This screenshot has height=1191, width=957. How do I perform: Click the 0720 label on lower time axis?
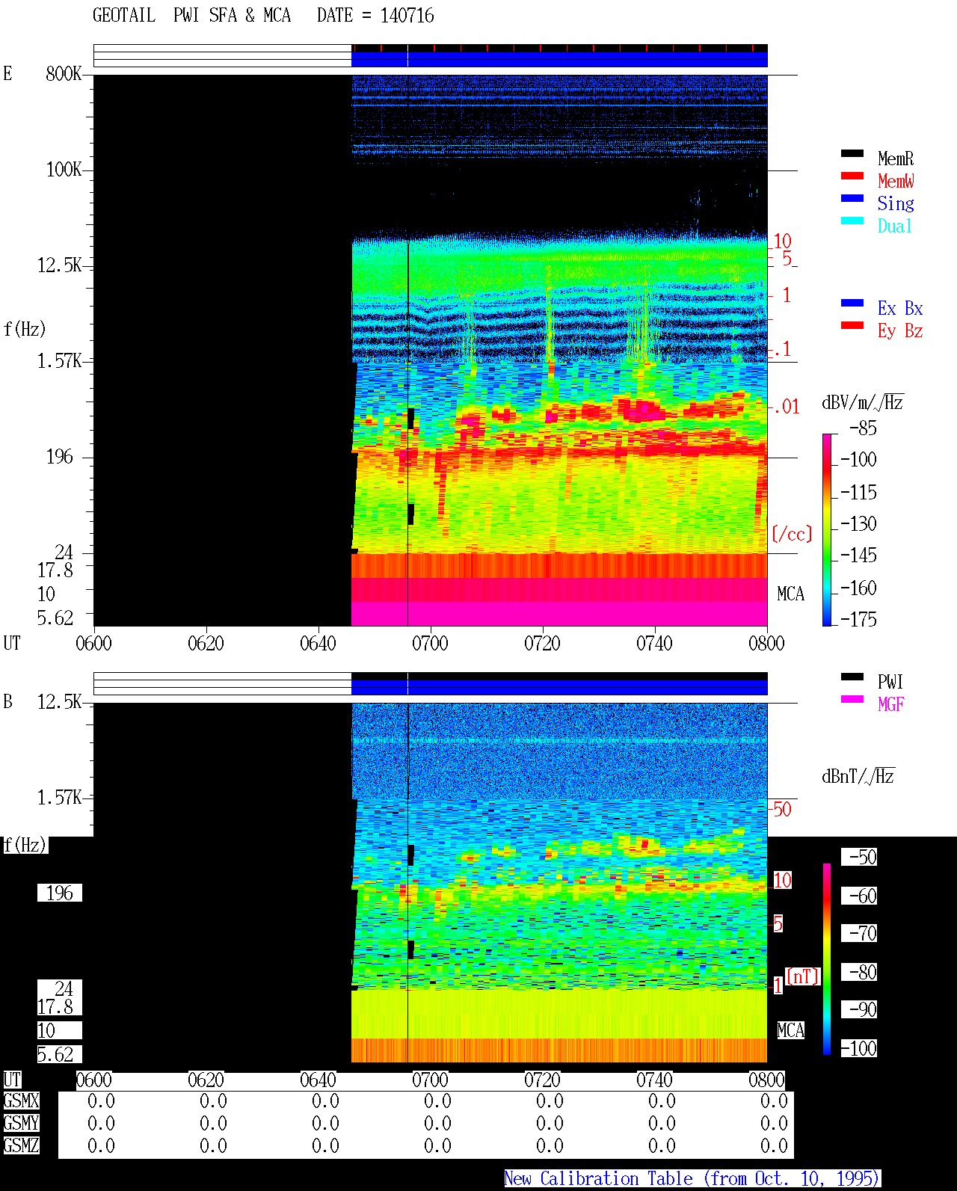tap(542, 1080)
